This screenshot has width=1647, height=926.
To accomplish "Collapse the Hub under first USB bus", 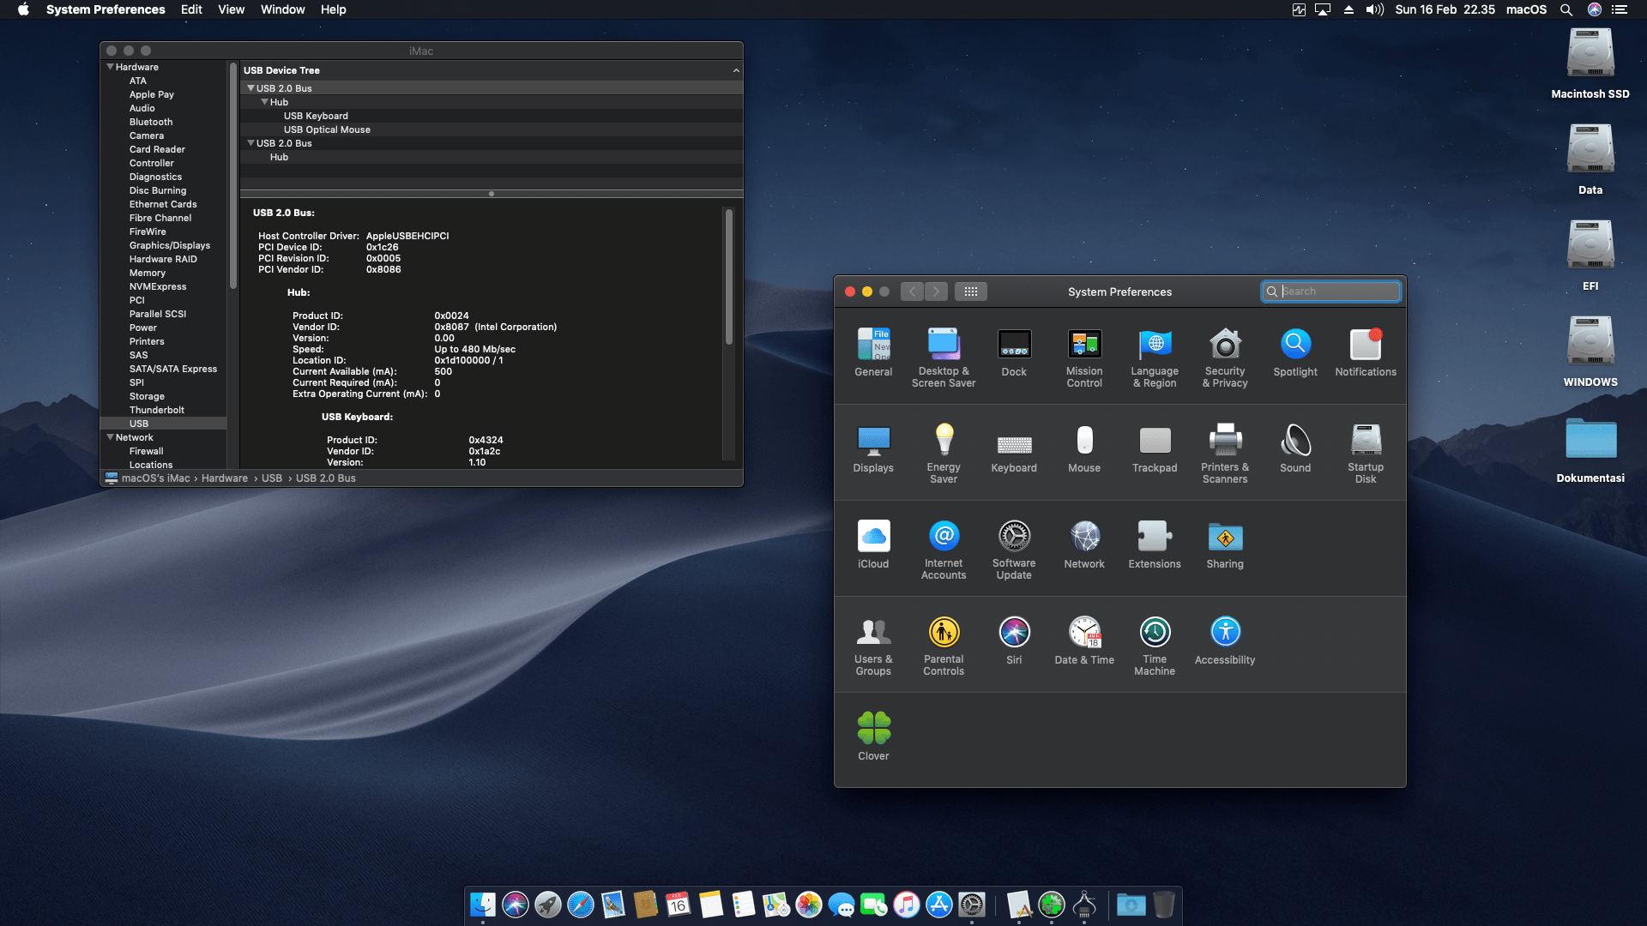I will pyautogui.click(x=264, y=102).
